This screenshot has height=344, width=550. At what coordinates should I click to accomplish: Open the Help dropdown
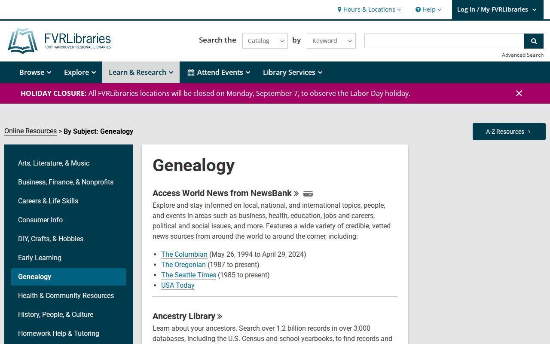(x=428, y=9)
